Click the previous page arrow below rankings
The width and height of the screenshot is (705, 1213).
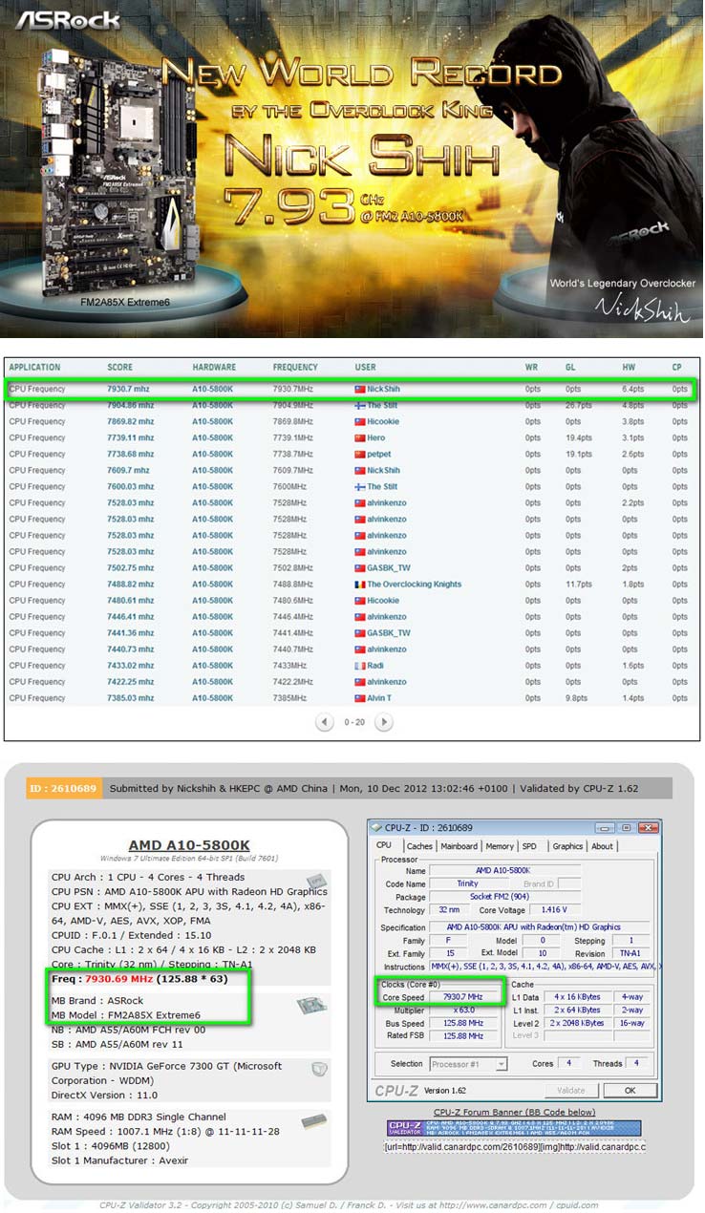click(325, 722)
